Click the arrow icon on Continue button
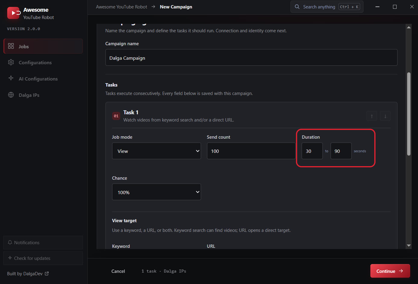The height and width of the screenshot is (284, 418). 401,271
